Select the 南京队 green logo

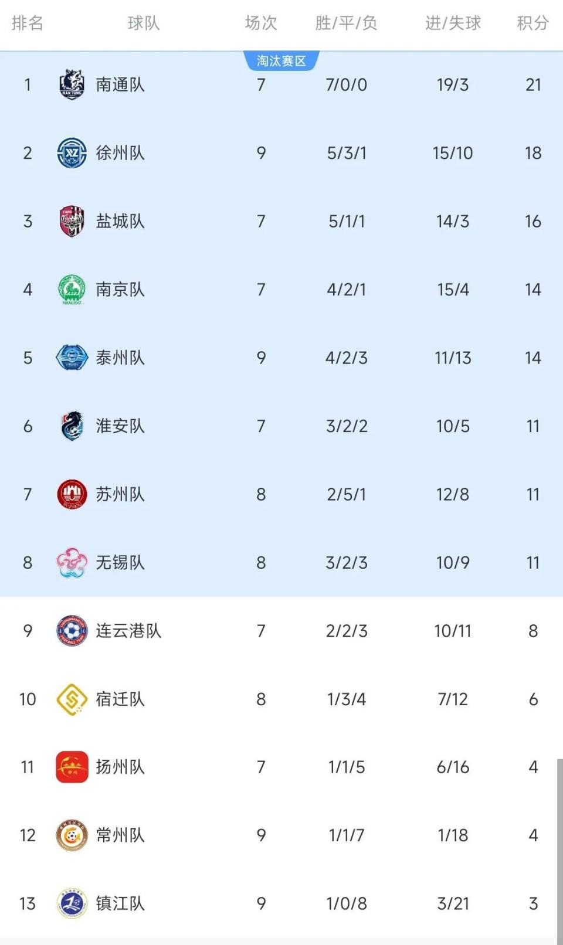coord(72,290)
